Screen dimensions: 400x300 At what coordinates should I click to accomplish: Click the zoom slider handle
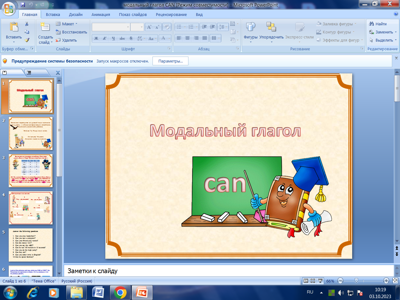click(356, 281)
